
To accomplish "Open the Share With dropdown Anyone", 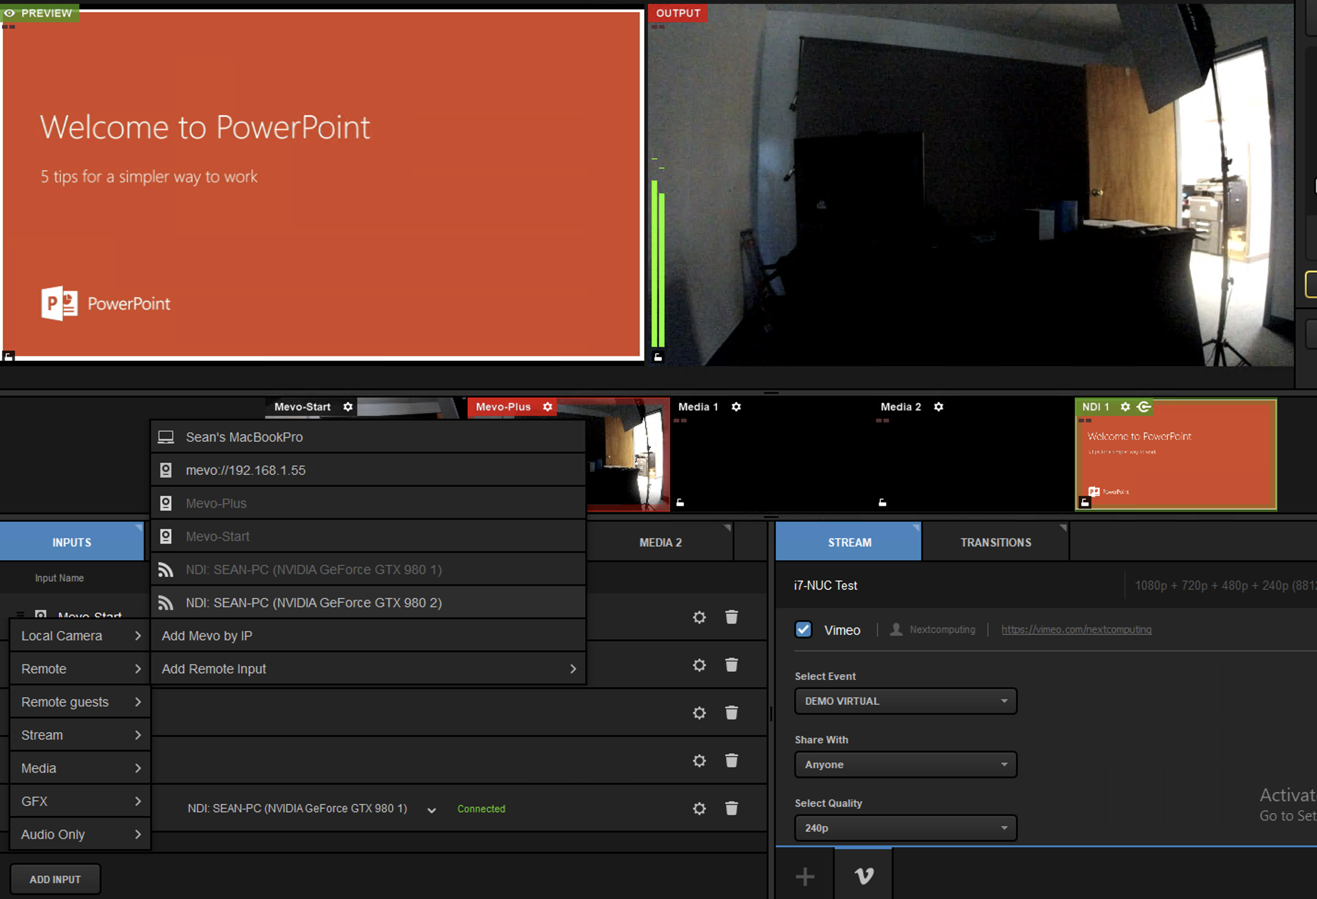I will click(x=906, y=764).
